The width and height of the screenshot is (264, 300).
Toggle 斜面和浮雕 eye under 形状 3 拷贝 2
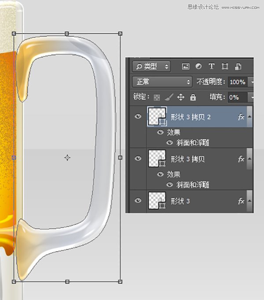(x=169, y=143)
